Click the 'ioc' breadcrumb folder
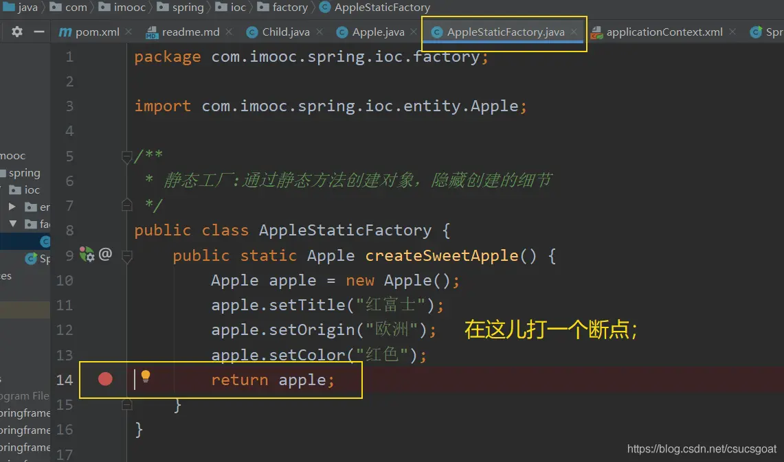 pyautogui.click(x=230, y=7)
